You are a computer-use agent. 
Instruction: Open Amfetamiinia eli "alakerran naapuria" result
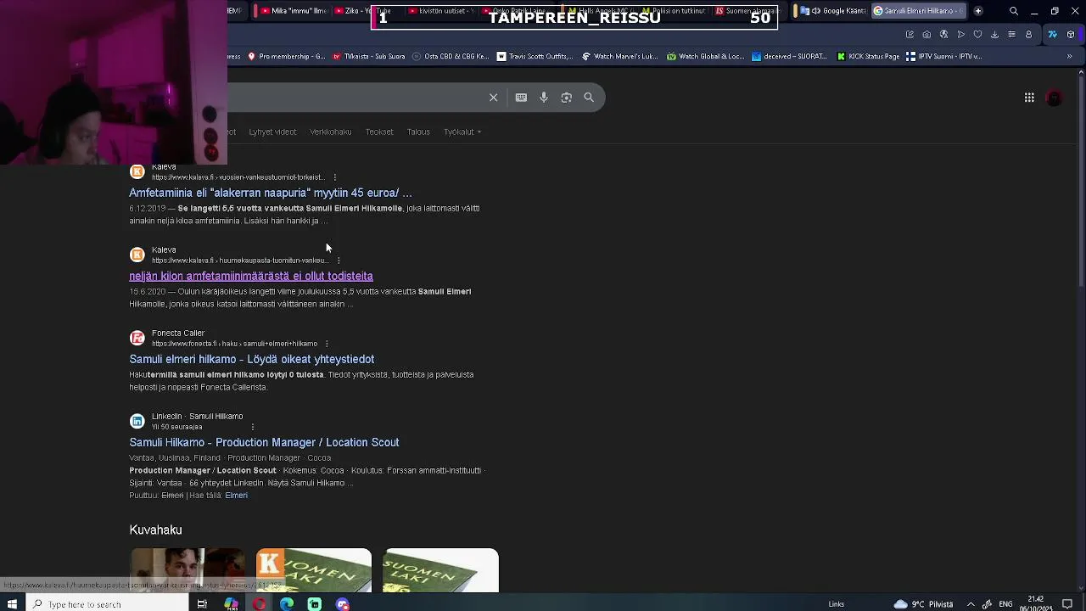271,193
